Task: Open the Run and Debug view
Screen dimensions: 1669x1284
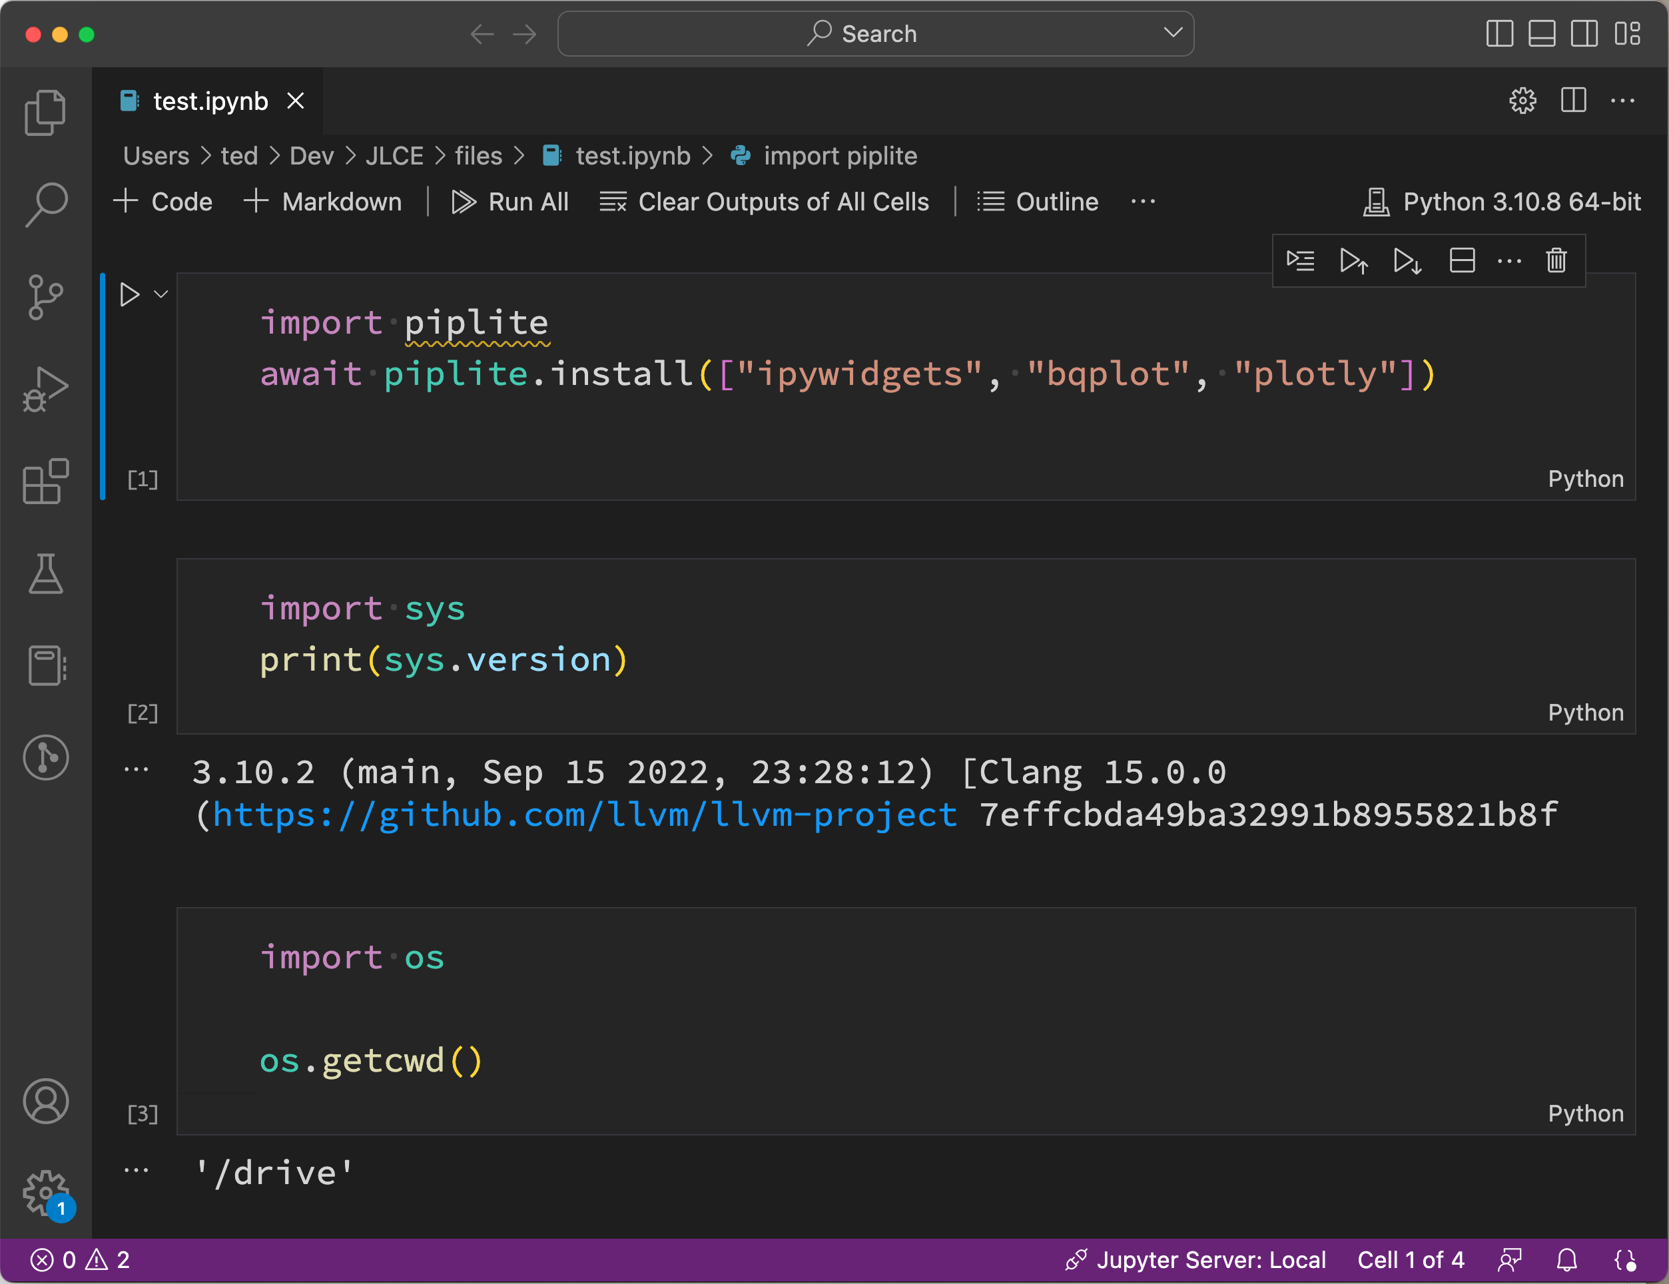Action: (x=45, y=389)
